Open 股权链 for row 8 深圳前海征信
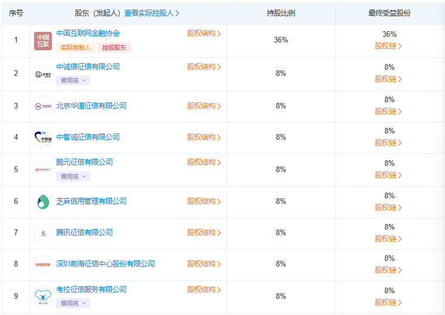Image resolution: width=445 pixels, height=315 pixels. 388,270
